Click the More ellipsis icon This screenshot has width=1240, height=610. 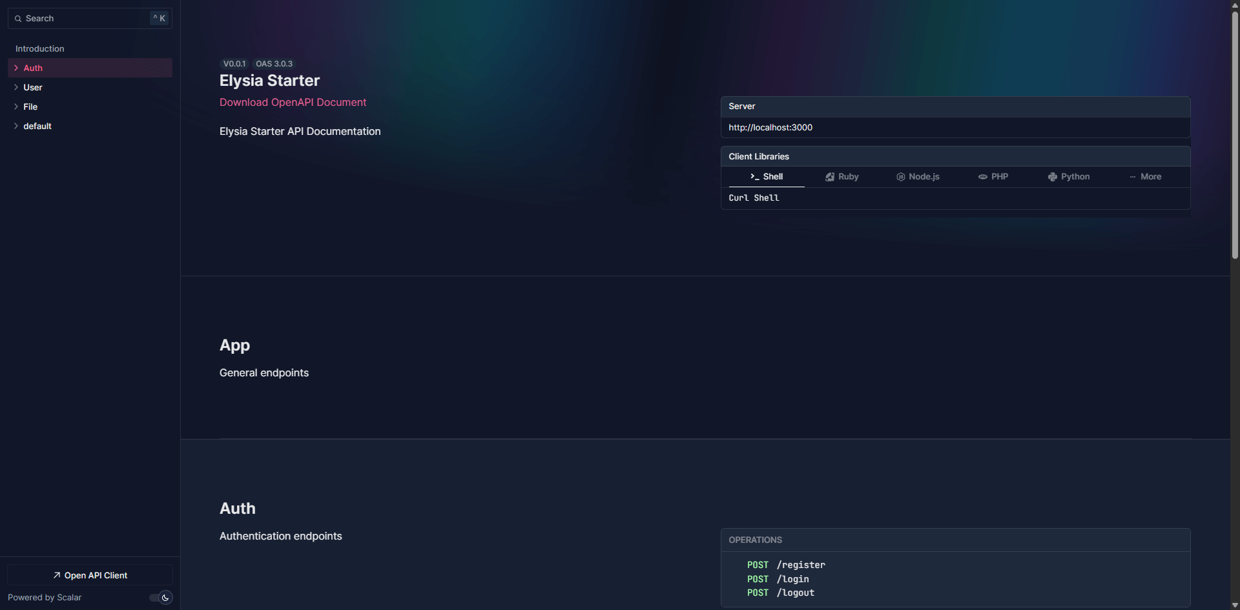tap(1133, 177)
